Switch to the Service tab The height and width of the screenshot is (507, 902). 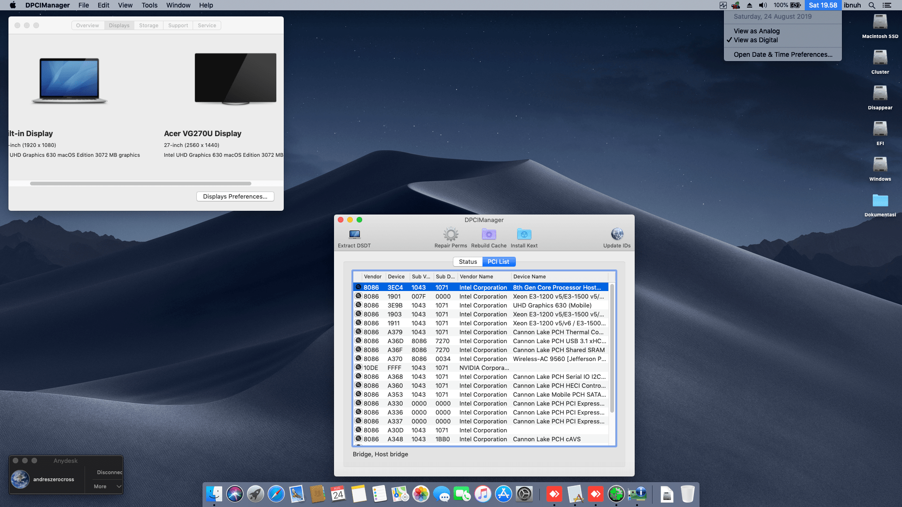pos(207,25)
